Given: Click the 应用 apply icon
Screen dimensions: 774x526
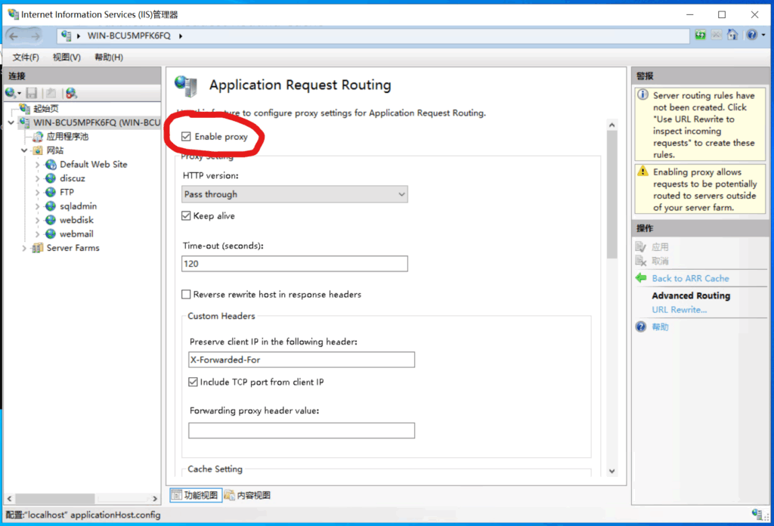Looking at the screenshot, I should (641, 246).
